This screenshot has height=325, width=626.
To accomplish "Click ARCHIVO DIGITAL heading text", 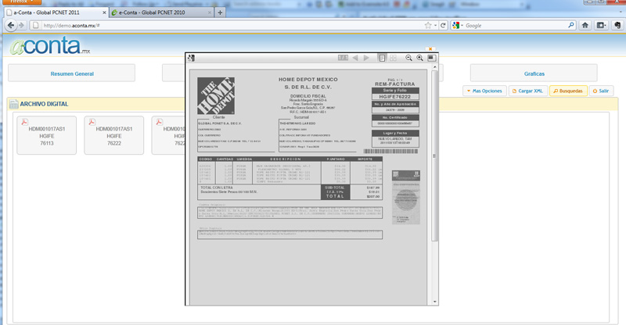I will point(44,104).
